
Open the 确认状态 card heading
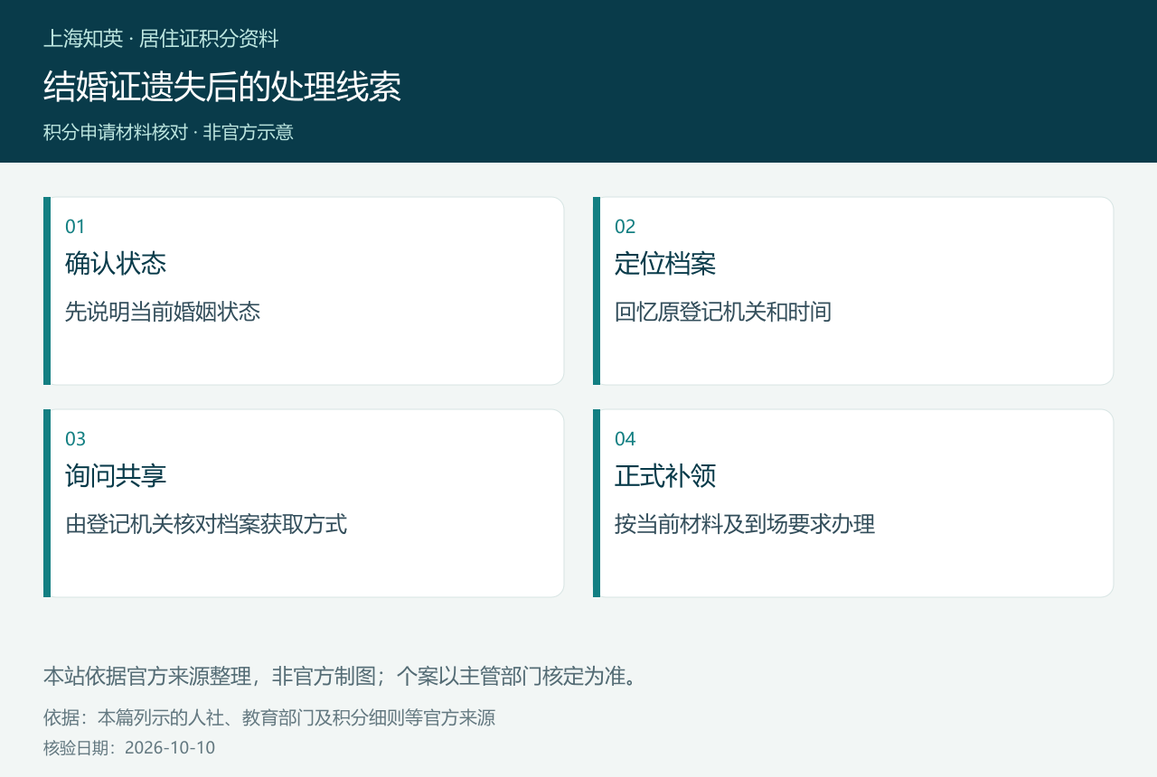(116, 264)
